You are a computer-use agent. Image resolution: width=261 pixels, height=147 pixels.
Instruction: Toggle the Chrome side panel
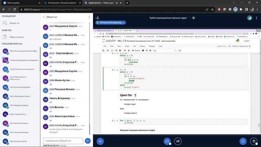pyautogui.click(x=246, y=9)
